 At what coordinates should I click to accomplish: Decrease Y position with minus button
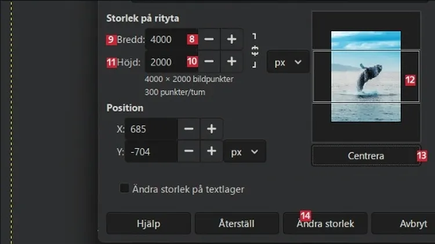(x=188, y=151)
